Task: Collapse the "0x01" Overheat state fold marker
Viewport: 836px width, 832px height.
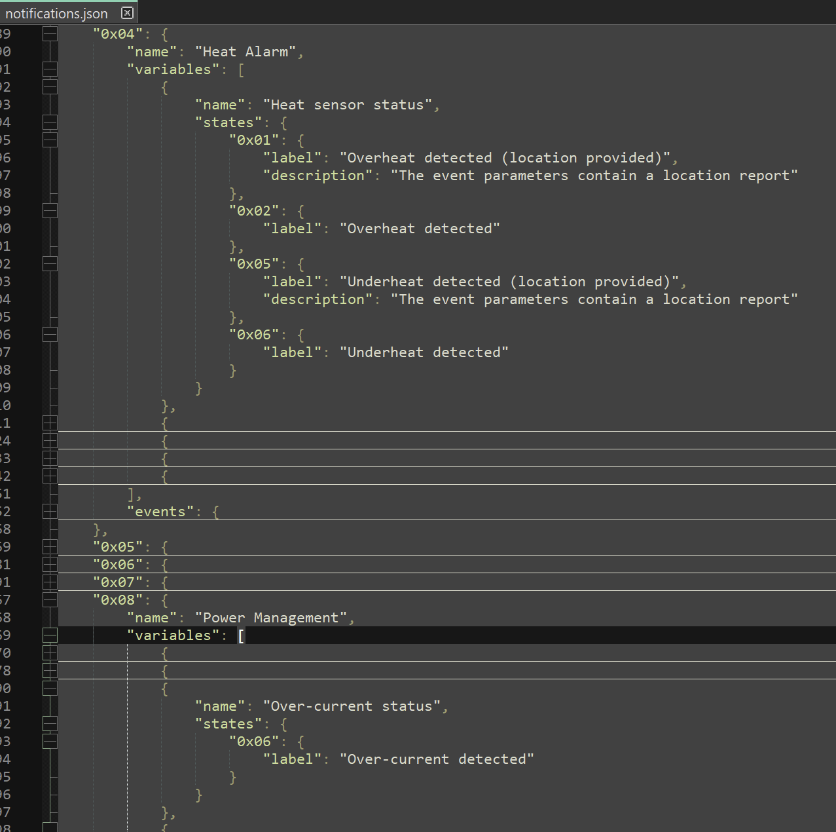Action: pos(50,139)
